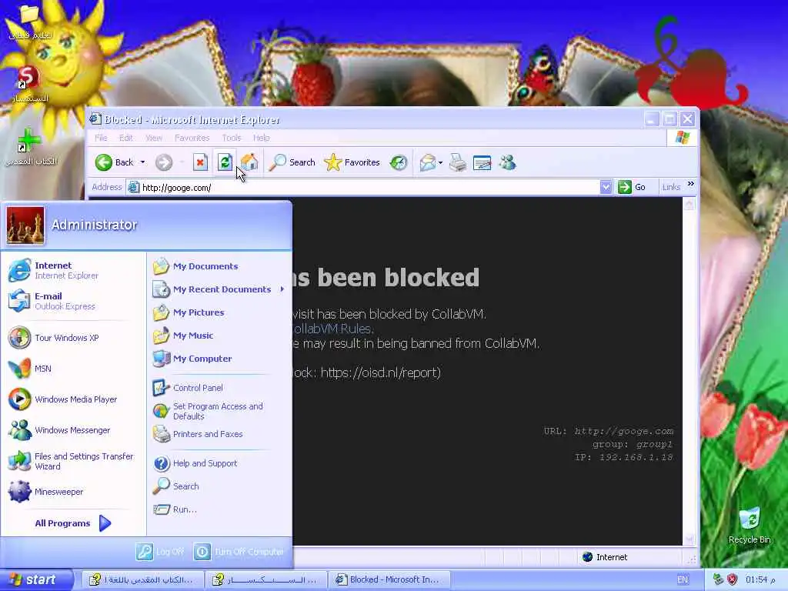Open My Music folder

(x=219, y=336)
